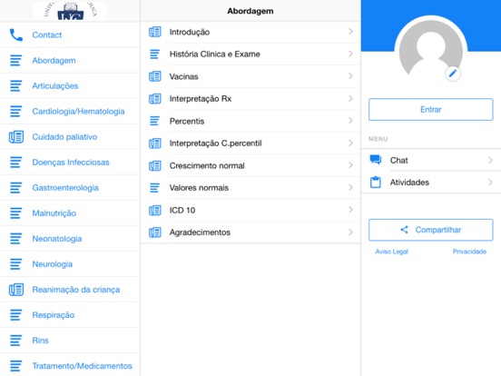This screenshot has width=501, height=376.
Task: Open chevron for História Clinica e Exame
Action: [350, 54]
